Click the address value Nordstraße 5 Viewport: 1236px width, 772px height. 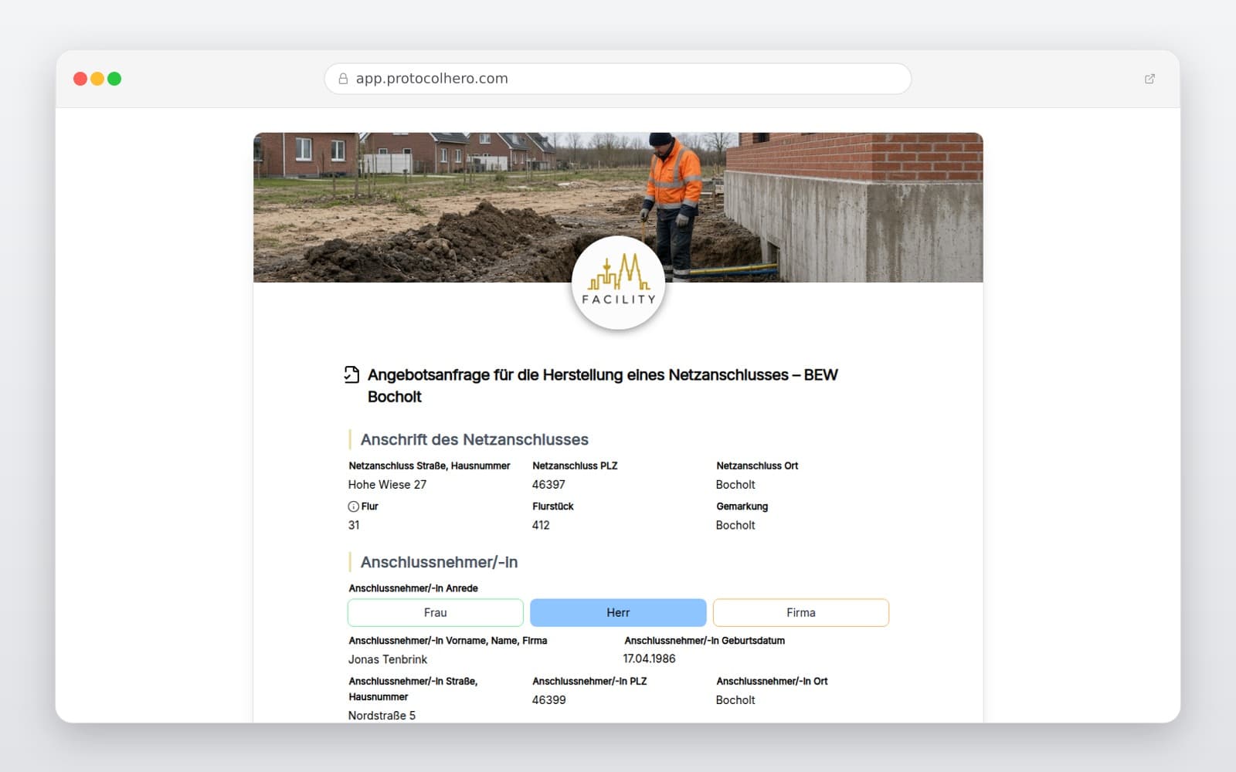(x=382, y=716)
